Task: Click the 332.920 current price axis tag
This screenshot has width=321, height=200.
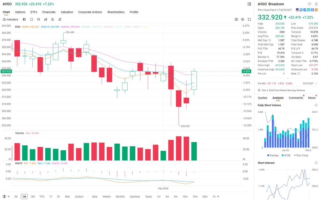Action: point(6,71)
